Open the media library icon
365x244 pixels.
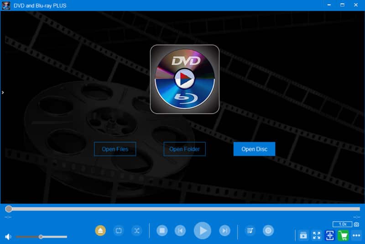point(303,235)
